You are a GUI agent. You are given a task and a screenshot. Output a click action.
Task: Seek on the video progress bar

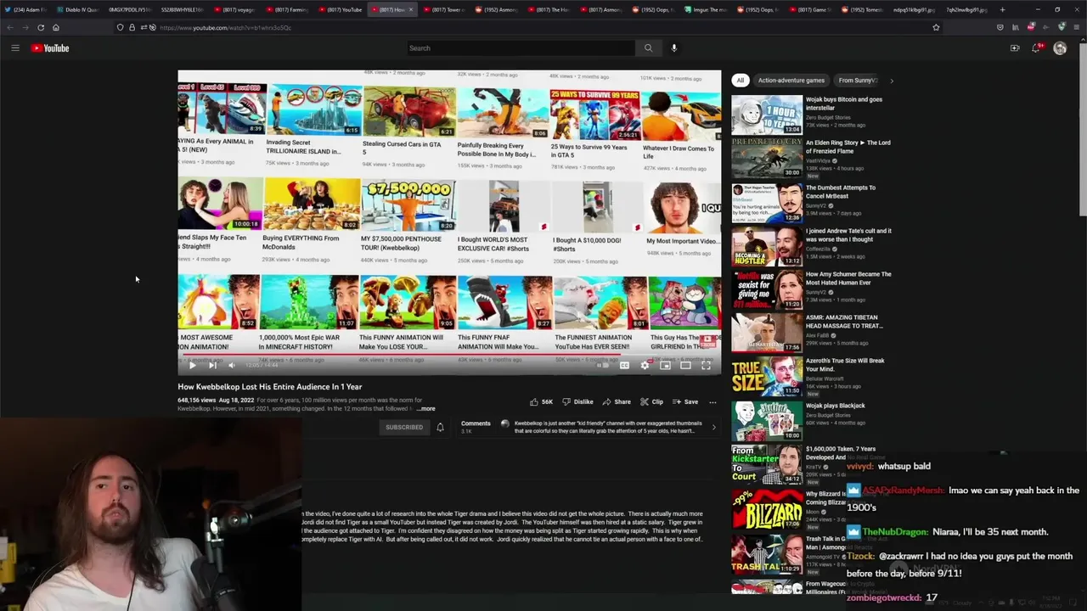click(x=449, y=355)
